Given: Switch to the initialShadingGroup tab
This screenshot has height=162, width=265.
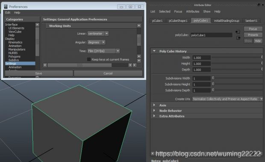Looking at the screenshot, I should [x=227, y=21].
